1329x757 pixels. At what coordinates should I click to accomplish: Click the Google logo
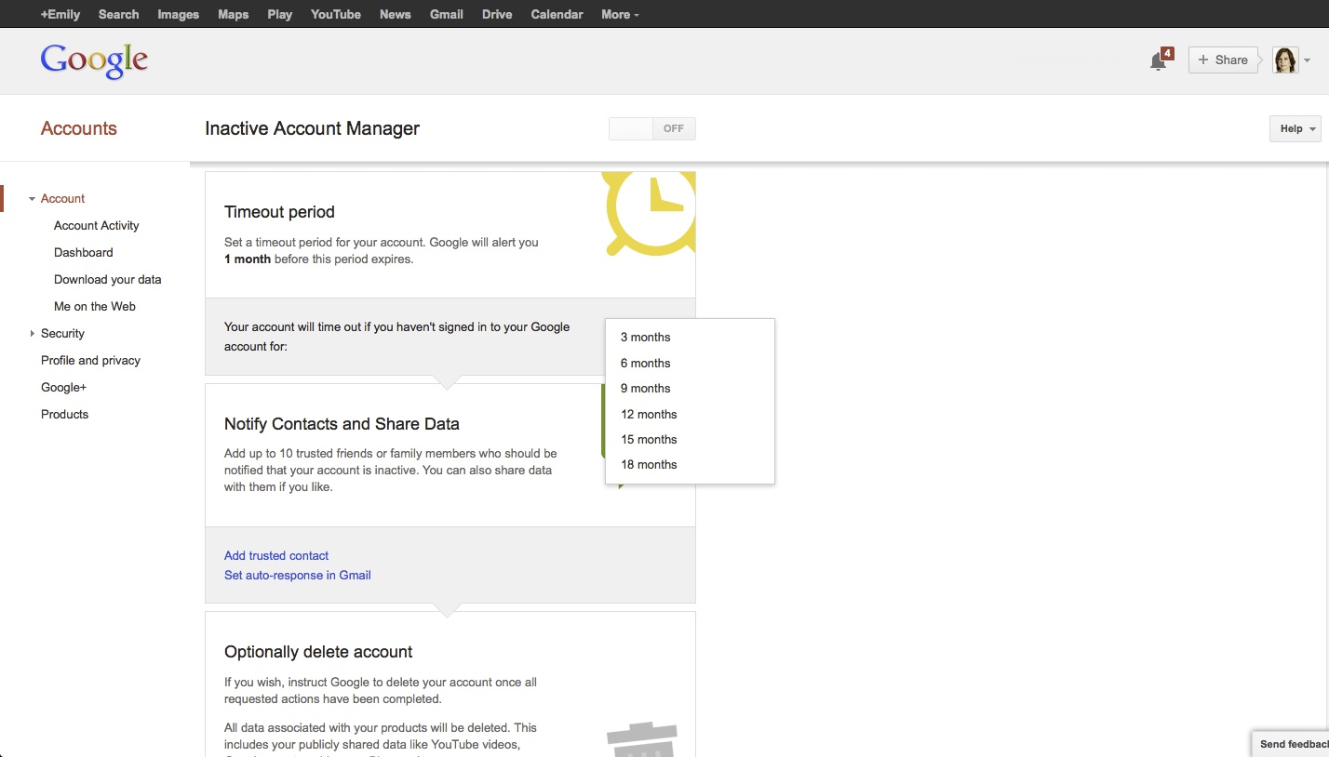click(x=94, y=60)
